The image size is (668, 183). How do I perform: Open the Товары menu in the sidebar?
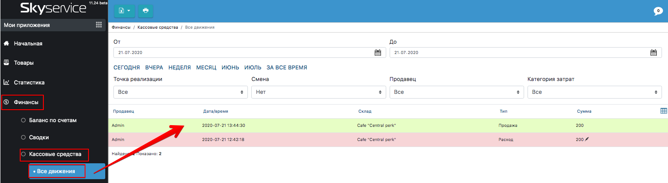tap(24, 63)
